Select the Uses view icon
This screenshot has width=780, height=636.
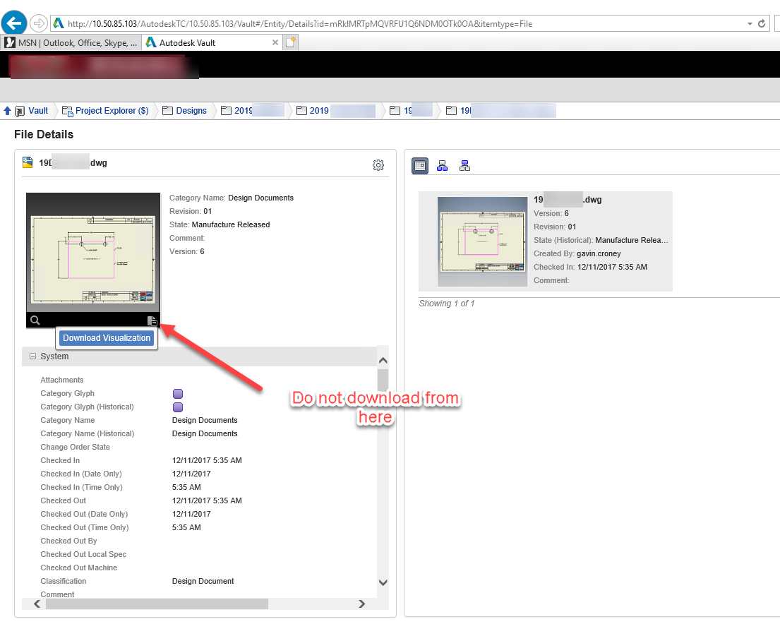click(442, 166)
